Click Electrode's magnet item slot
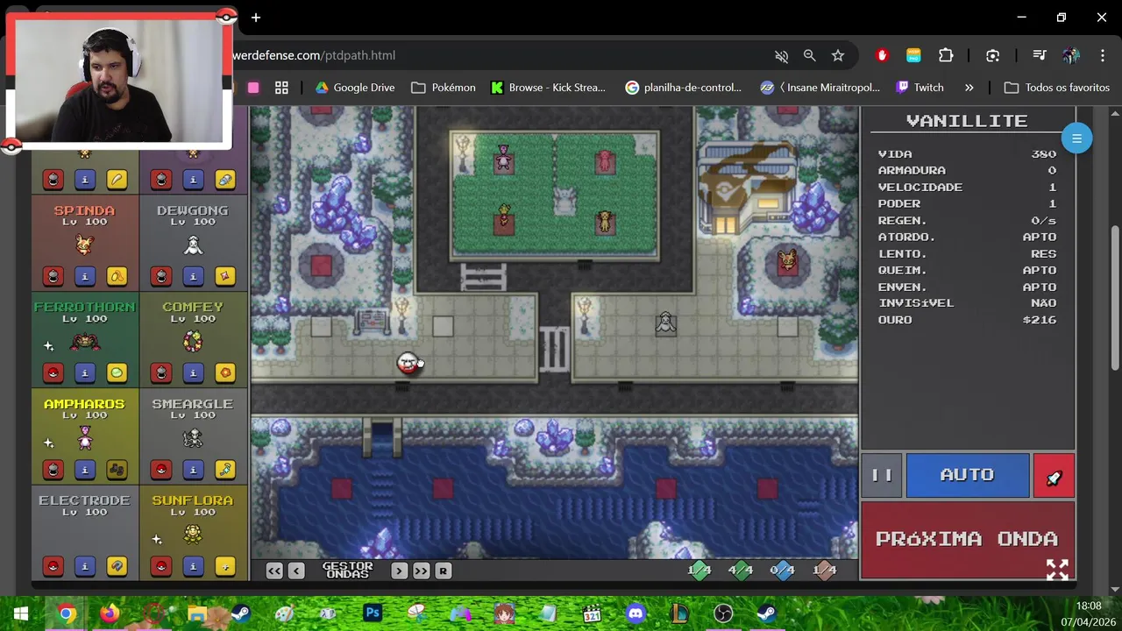 pos(117,566)
